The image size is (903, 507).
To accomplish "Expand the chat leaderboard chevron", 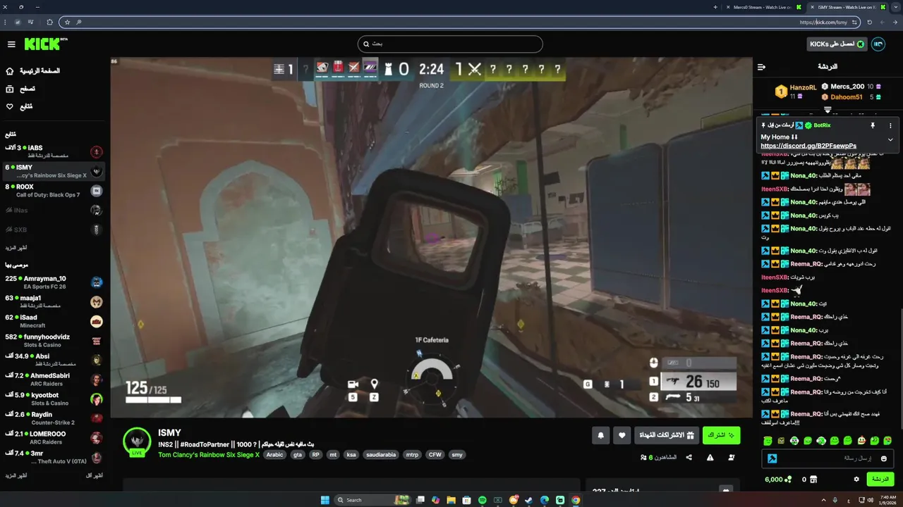I will 828,110.
